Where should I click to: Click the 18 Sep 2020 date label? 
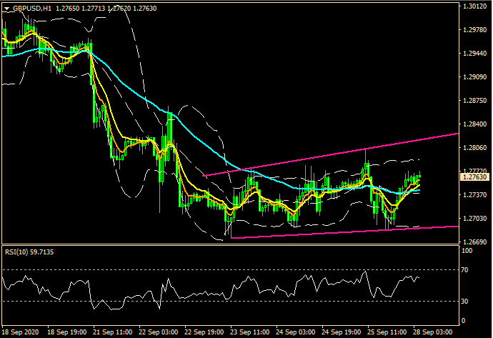pos(20,332)
